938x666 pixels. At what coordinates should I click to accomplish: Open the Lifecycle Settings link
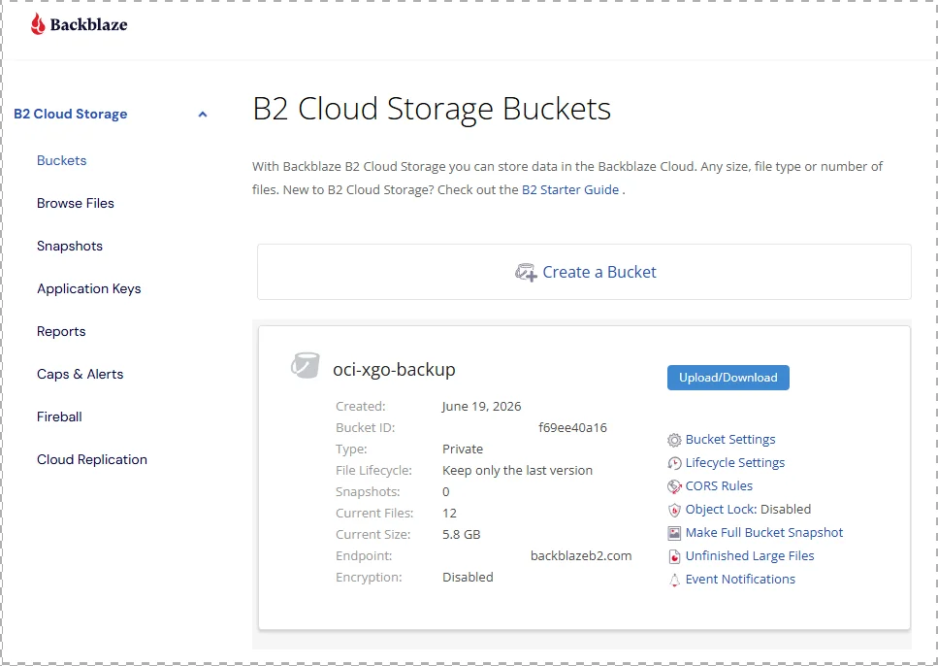[x=735, y=462]
